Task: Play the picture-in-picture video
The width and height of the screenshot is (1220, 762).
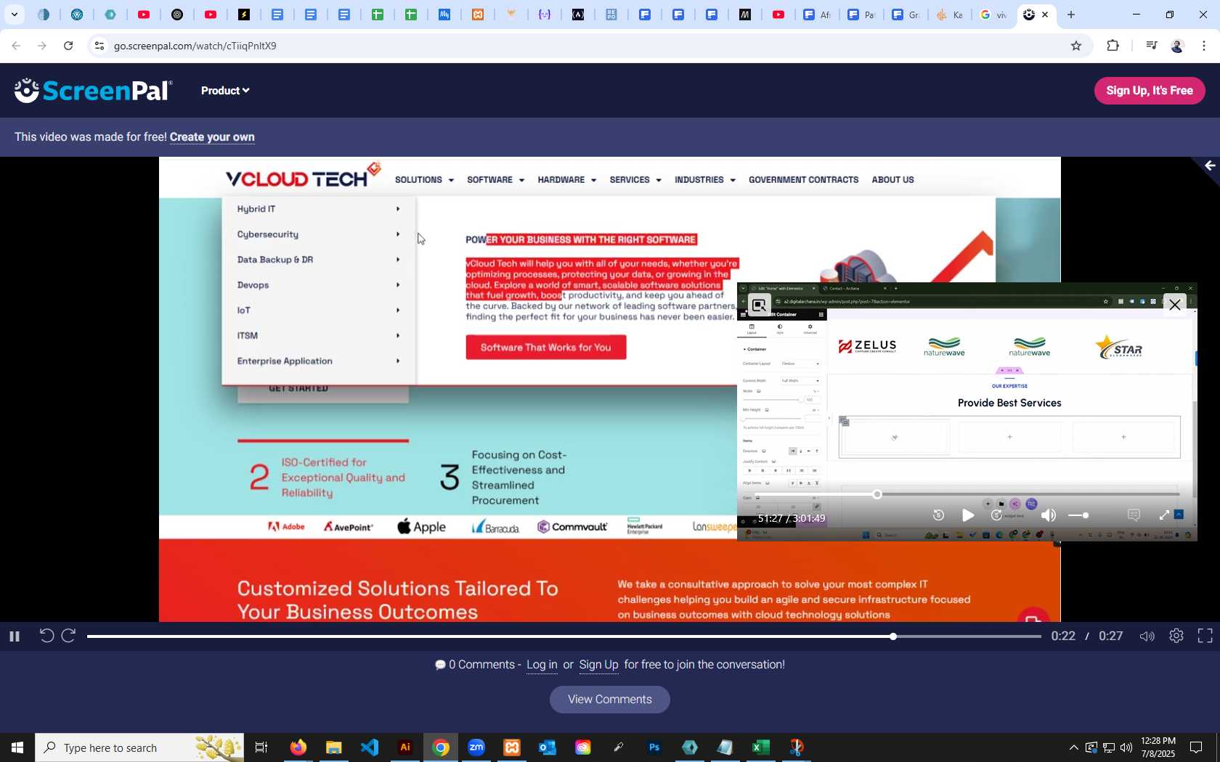Action: 968,515
